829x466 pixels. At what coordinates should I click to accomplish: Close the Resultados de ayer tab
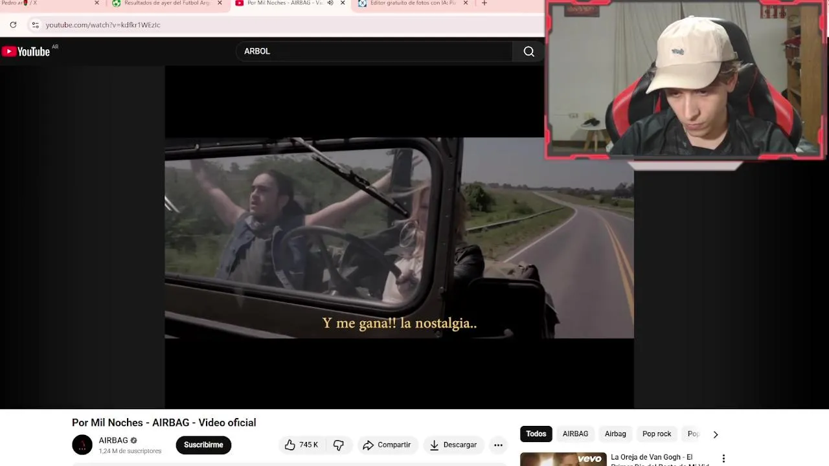[220, 3]
